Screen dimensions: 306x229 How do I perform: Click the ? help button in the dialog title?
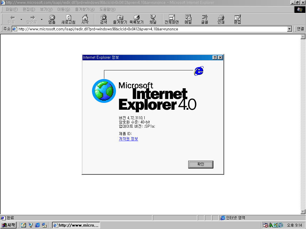point(215,58)
